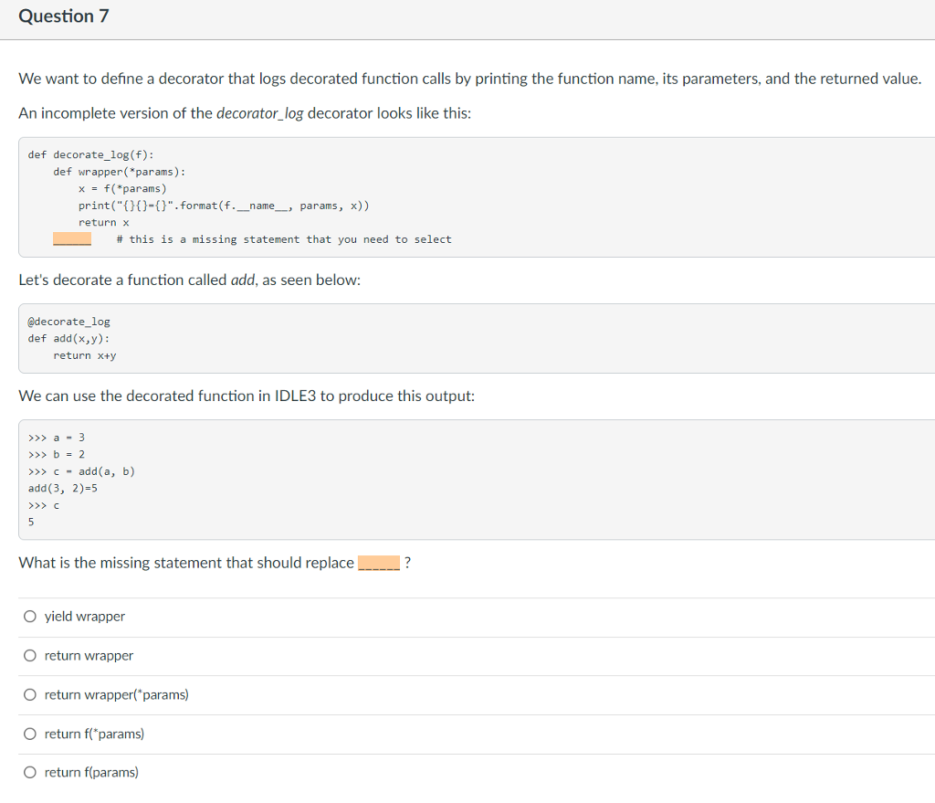935x803 pixels.
Task: Select the 'return f(*params)' radio button
Action: (31, 734)
